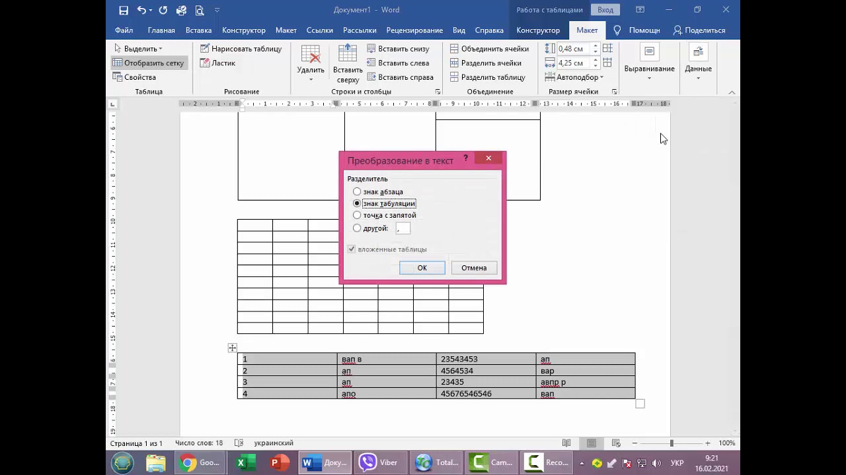The width and height of the screenshot is (846, 475).
Task: Click Delete (Удалить) table icon
Action: click(x=311, y=63)
